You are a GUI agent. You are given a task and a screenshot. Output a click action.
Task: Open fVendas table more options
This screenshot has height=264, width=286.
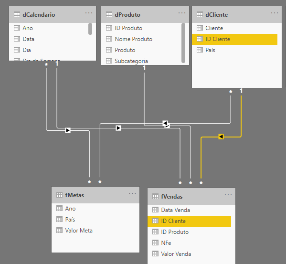[x=228, y=195]
